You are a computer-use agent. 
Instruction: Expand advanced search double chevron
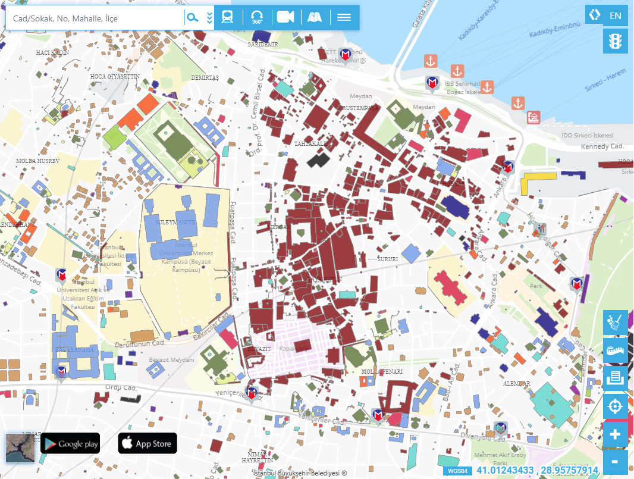click(x=209, y=18)
